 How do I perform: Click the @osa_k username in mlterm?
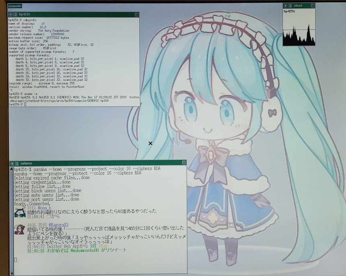pos(44,208)
